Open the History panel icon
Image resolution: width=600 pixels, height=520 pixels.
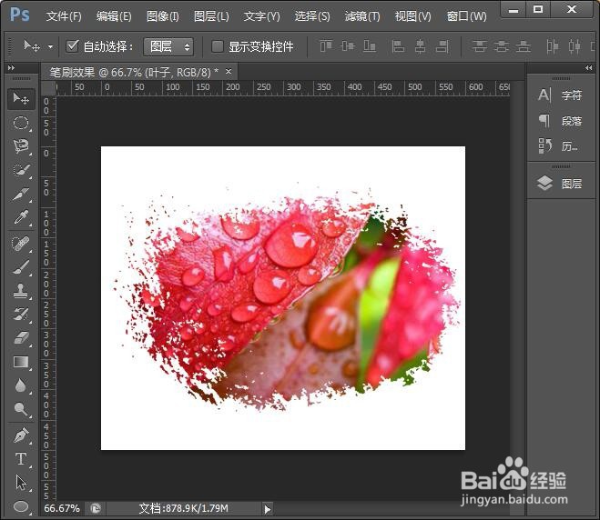tap(545, 146)
